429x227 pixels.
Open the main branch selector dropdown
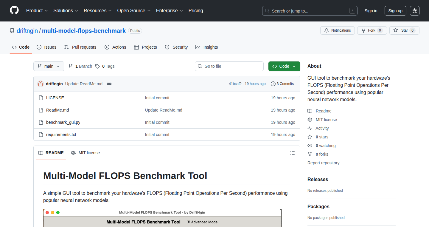[x=49, y=66]
